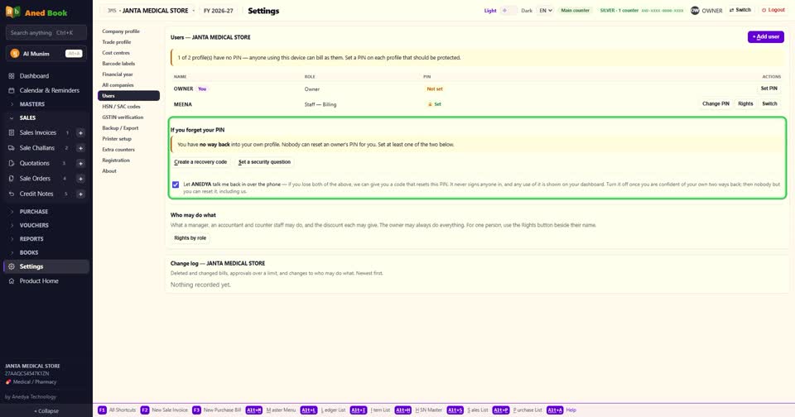Click the Alt+I Item List shortcut
This screenshot has height=417, width=795.
[x=370, y=410]
